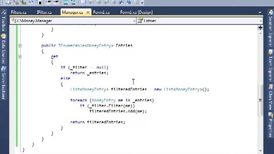
Task: Click the 'public' keyword
Action: pyautogui.click(x=48, y=46)
